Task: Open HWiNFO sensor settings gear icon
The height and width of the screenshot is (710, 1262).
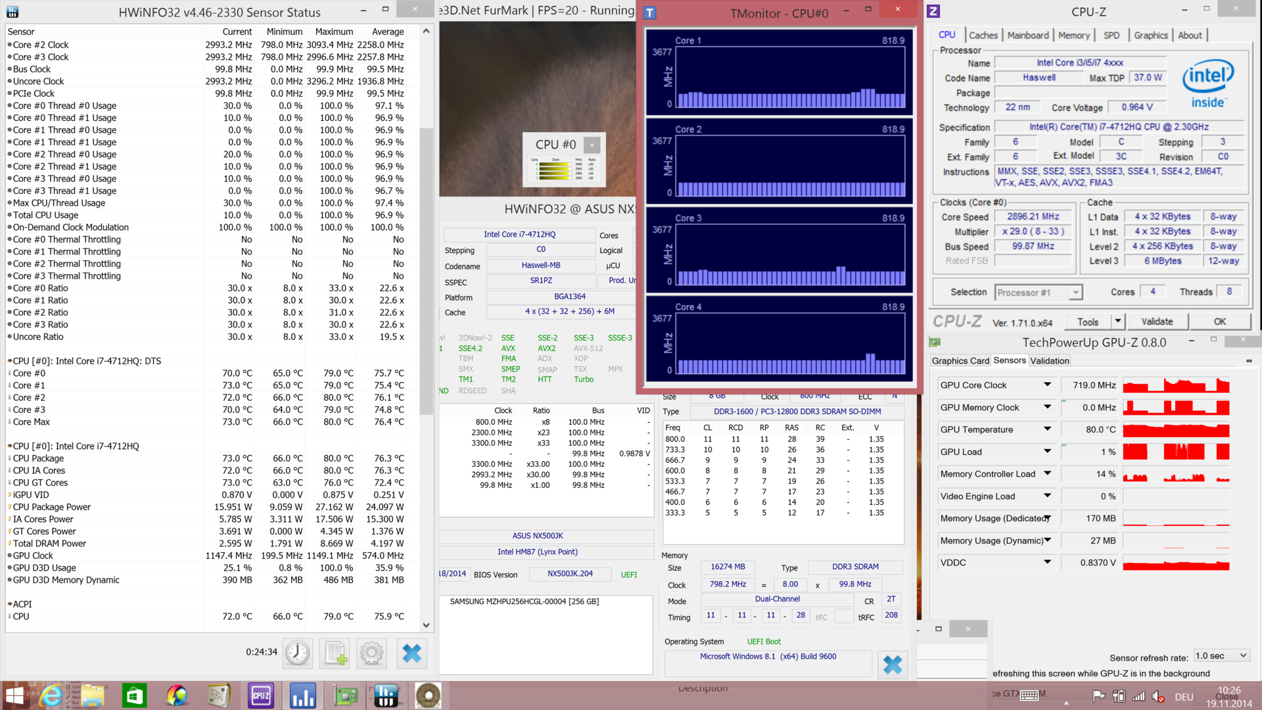Action: tap(371, 653)
